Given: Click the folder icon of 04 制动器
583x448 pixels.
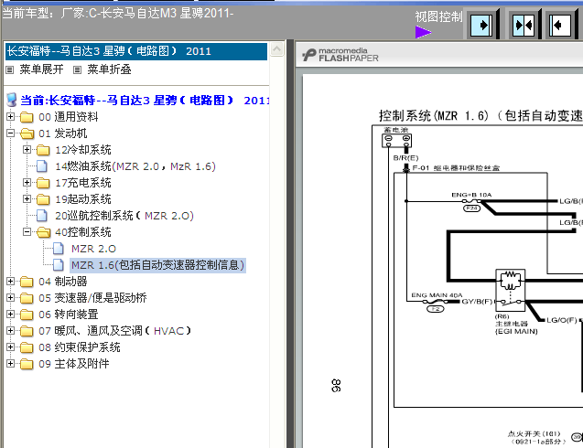Looking at the screenshot, I should pyautogui.click(x=27, y=282).
